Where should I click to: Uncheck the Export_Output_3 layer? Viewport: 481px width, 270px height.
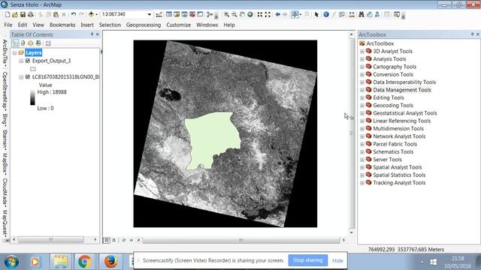click(28, 61)
